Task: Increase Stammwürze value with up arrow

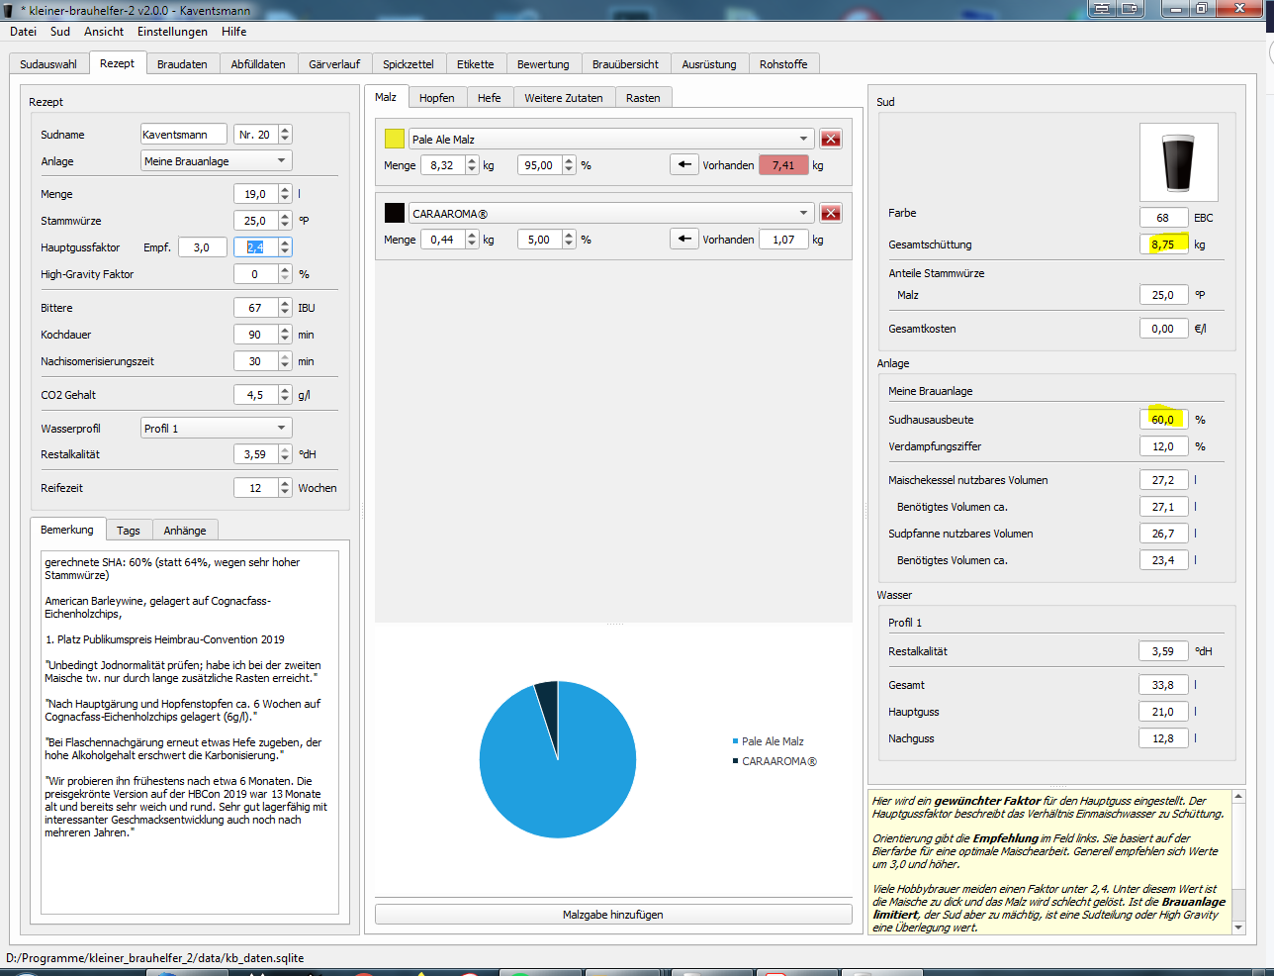Action: [286, 216]
